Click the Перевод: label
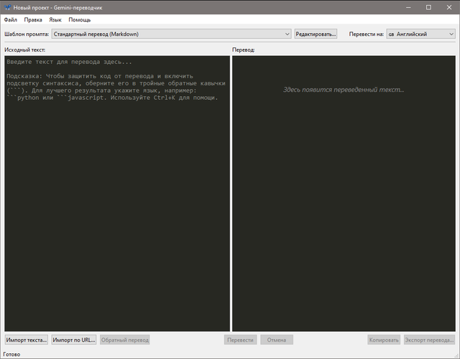The image size is (460, 359). 244,50
